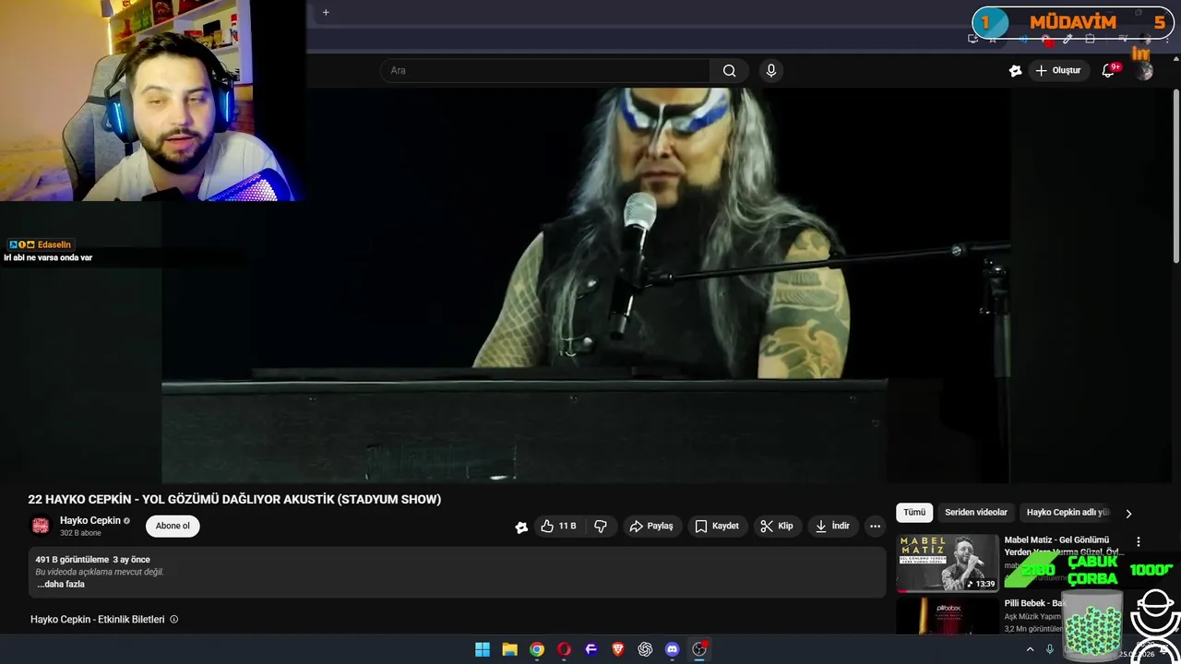This screenshot has height=664, width=1181.
Task: Open the Hayko Cepkin channel name link
Action: (90, 520)
